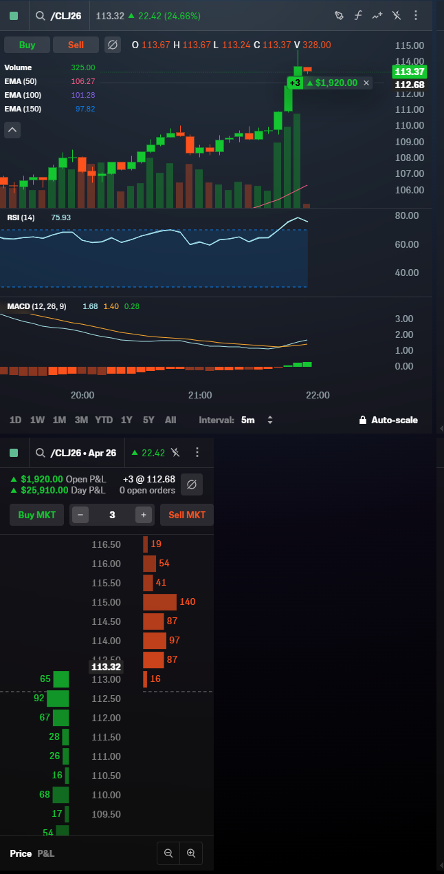This screenshot has height=874, width=444.
Task: Click the 111.50 price level in ladder
Action: [x=107, y=737]
